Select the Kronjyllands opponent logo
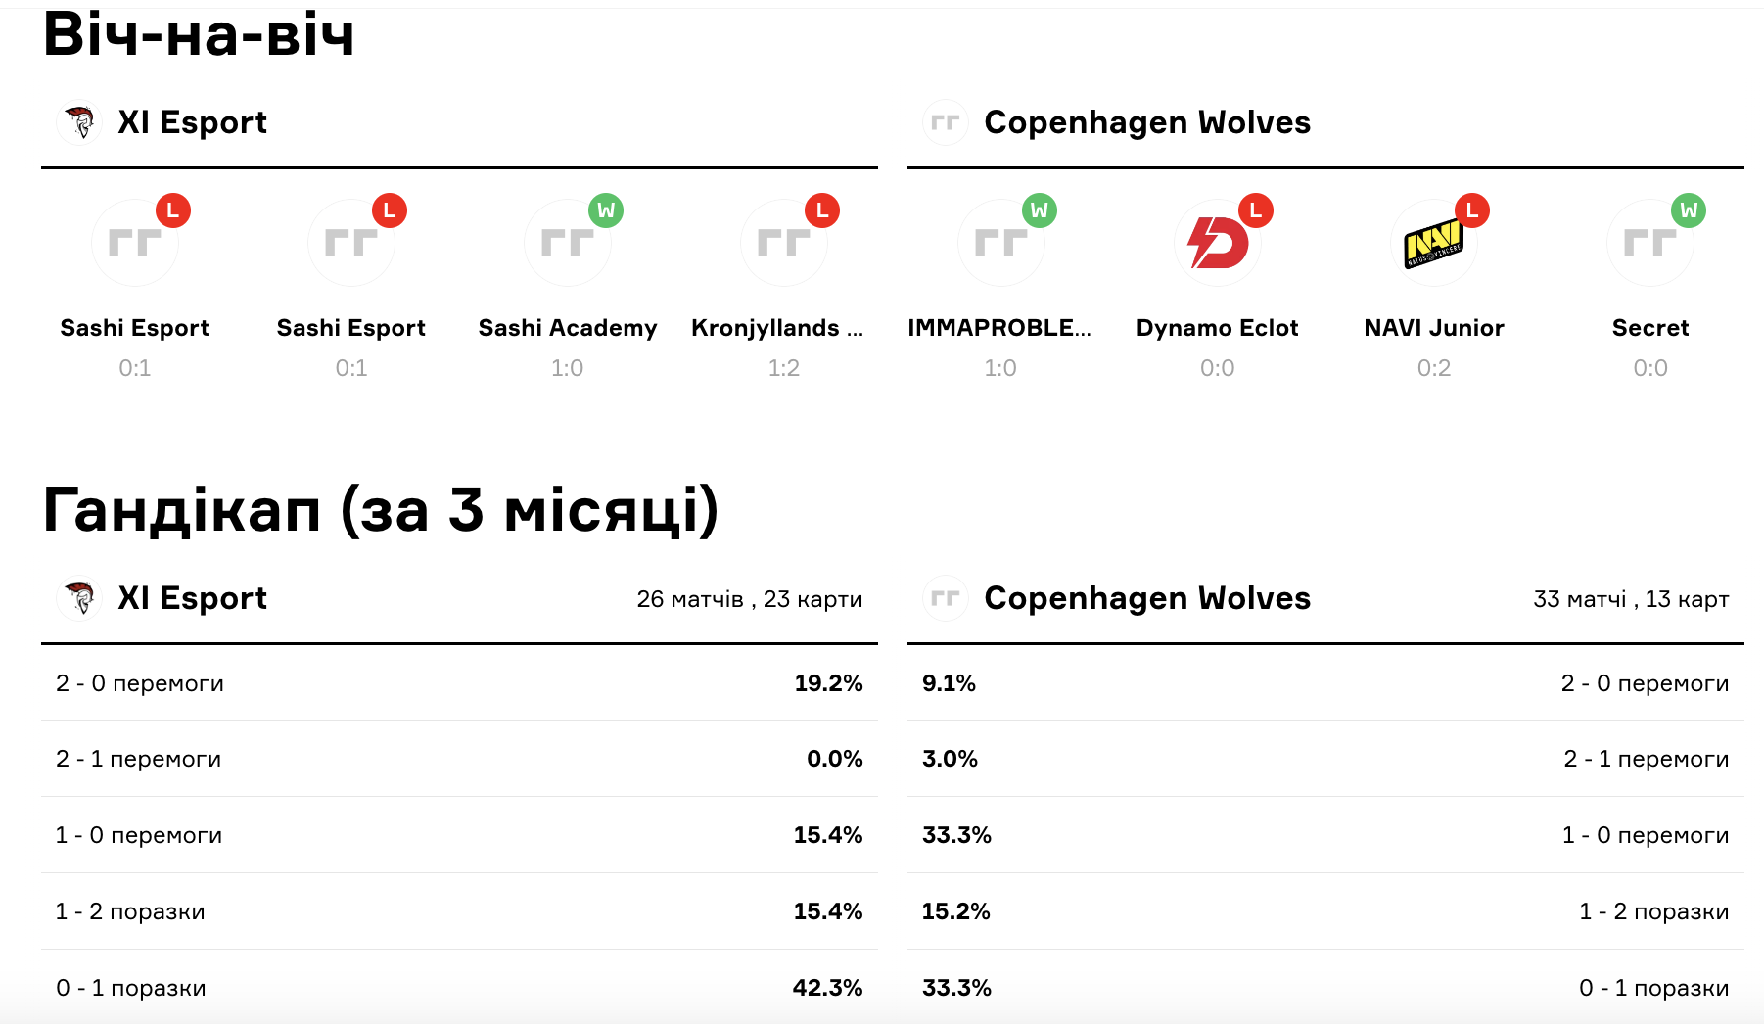 (784, 243)
